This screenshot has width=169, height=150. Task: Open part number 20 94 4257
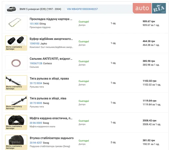click(x=36, y=143)
